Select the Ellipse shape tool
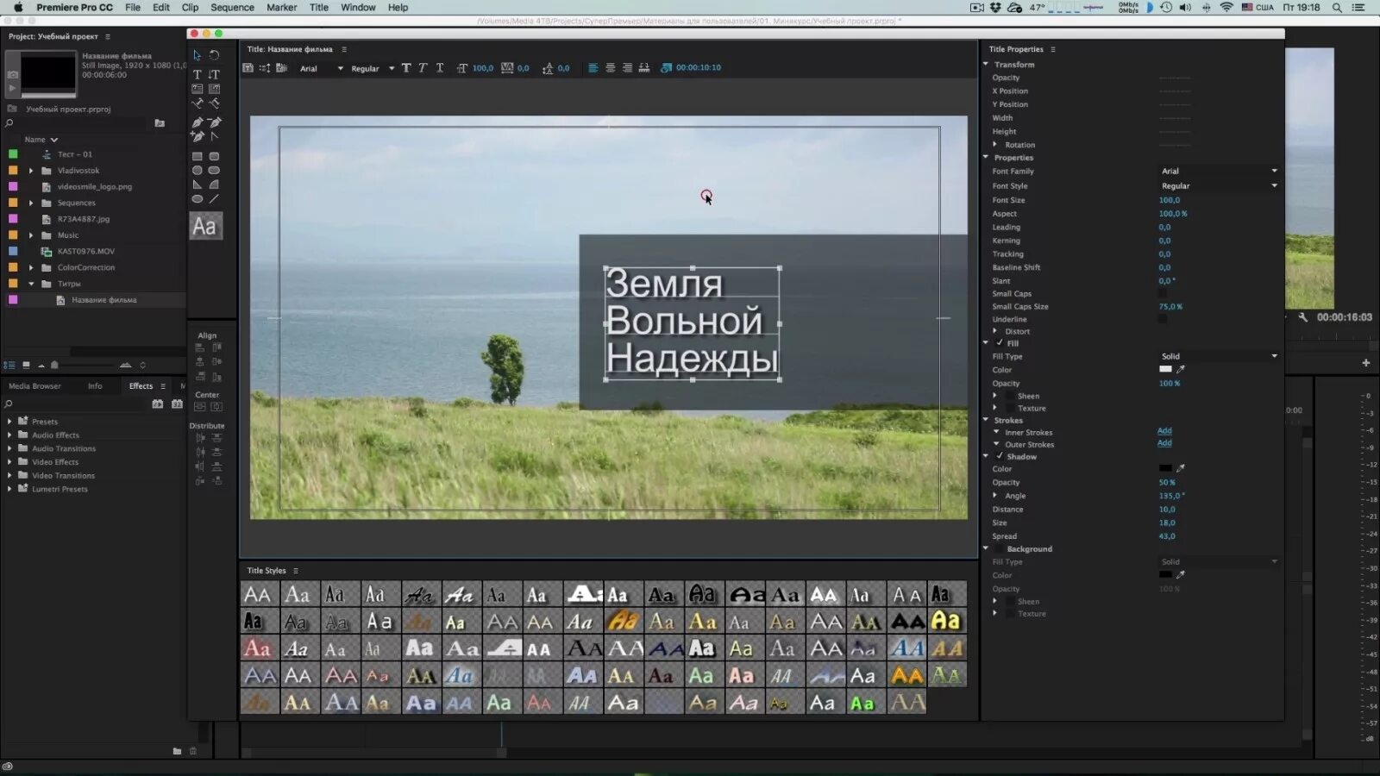Viewport: 1380px width, 776px height. (x=197, y=197)
